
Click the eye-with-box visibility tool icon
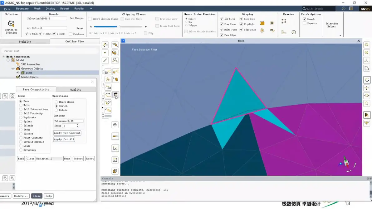pos(115,45)
